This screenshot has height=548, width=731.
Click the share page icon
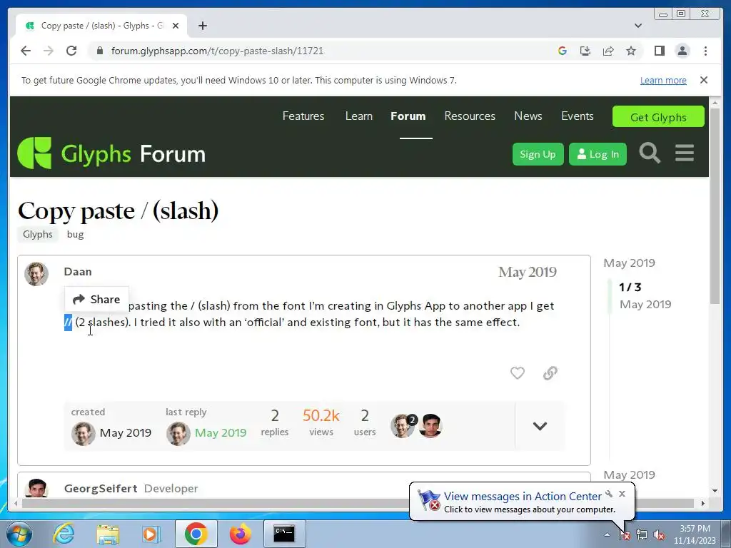(608, 51)
